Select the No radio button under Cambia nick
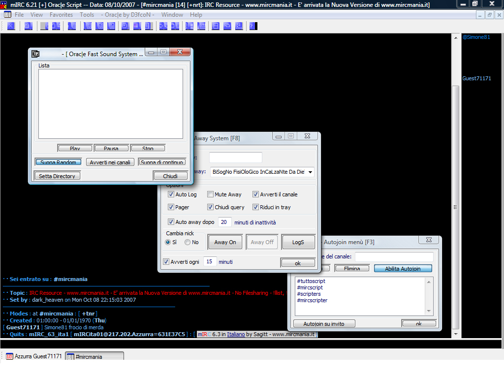Viewport: 504px width, 378px height. (188, 242)
